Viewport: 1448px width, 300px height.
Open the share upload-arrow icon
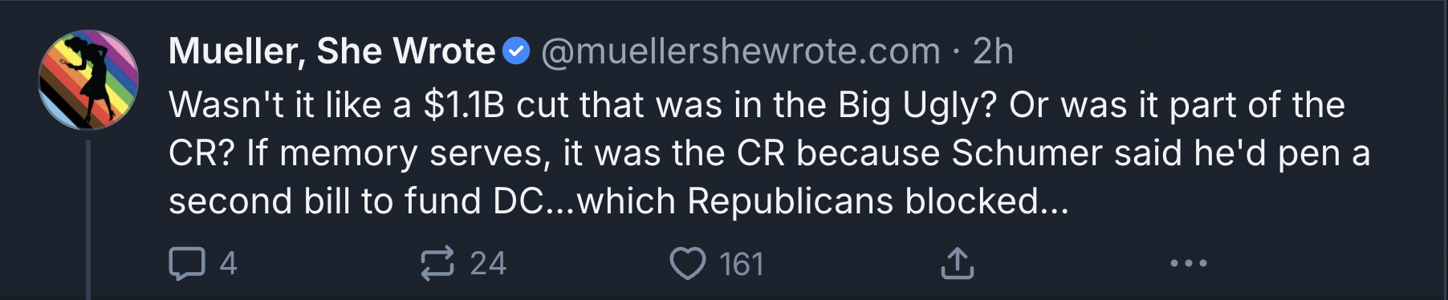pos(957,263)
